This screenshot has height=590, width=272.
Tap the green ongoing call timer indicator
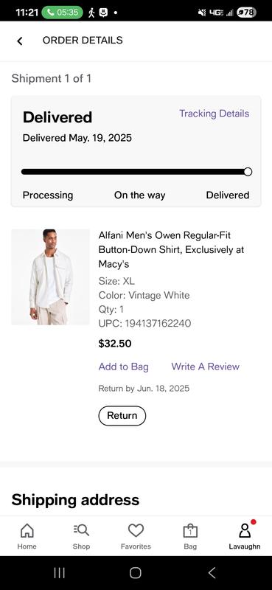tap(62, 13)
